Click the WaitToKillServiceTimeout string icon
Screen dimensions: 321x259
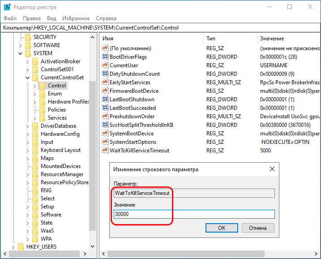[105, 150]
